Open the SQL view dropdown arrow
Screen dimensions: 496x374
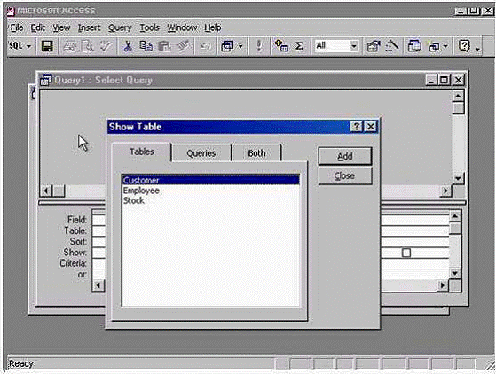[28, 46]
